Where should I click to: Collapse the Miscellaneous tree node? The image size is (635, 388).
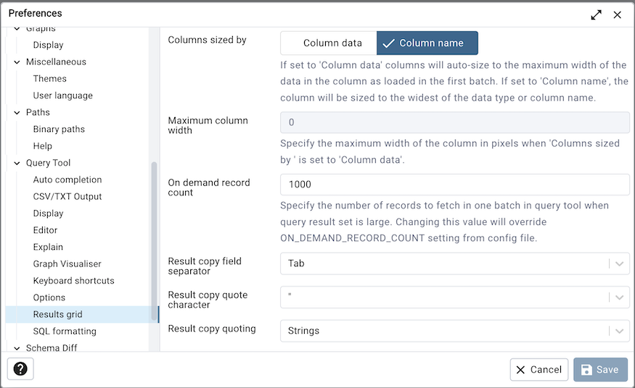[x=17, y=62]
